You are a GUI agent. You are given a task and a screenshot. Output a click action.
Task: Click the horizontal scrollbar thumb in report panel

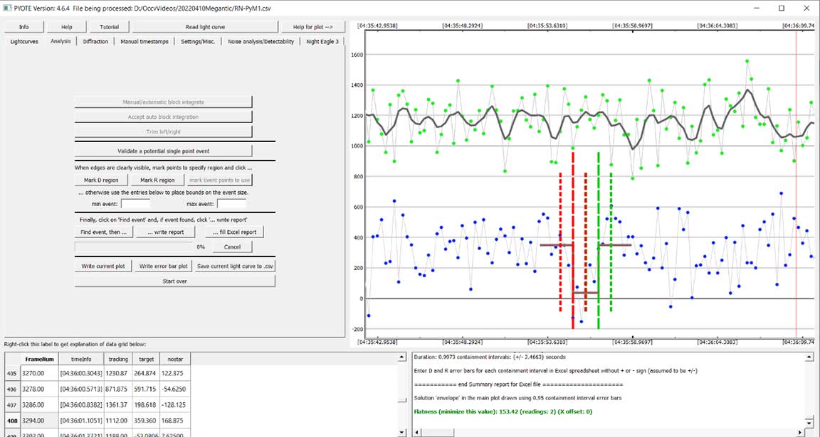(x=438, y=433)
